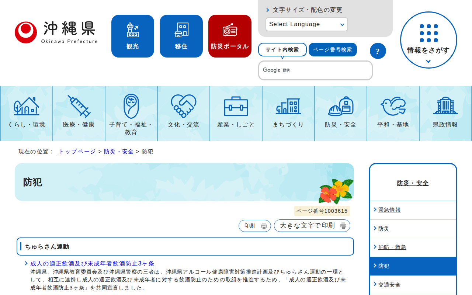The height and width of the screenshot is (295, 472).
Task: Open the 平和・基地 dove category
Action: click(393, 114)
